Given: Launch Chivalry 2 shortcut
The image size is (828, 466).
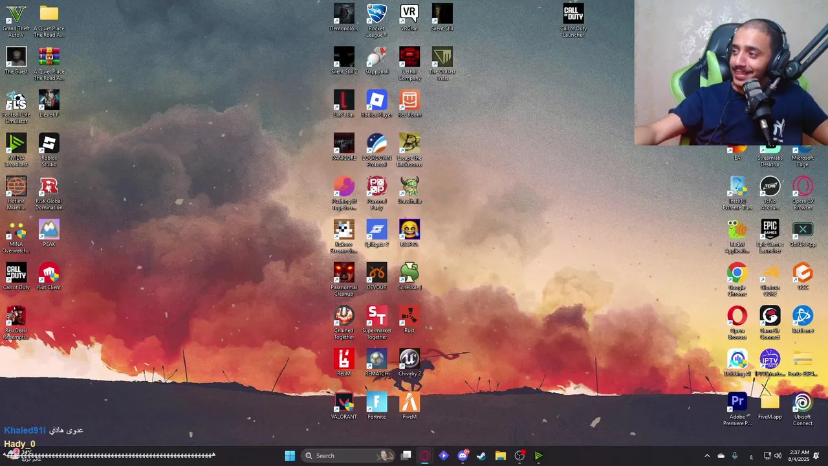Looking at the screenshot, I should click(409, 363).
